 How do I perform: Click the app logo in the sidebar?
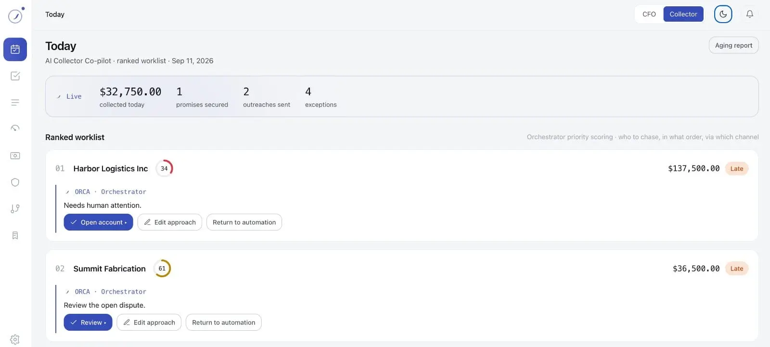(x=16, y=15)
